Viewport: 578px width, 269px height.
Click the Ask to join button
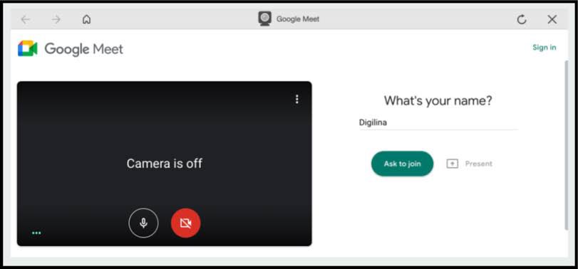tap(402, 164)
